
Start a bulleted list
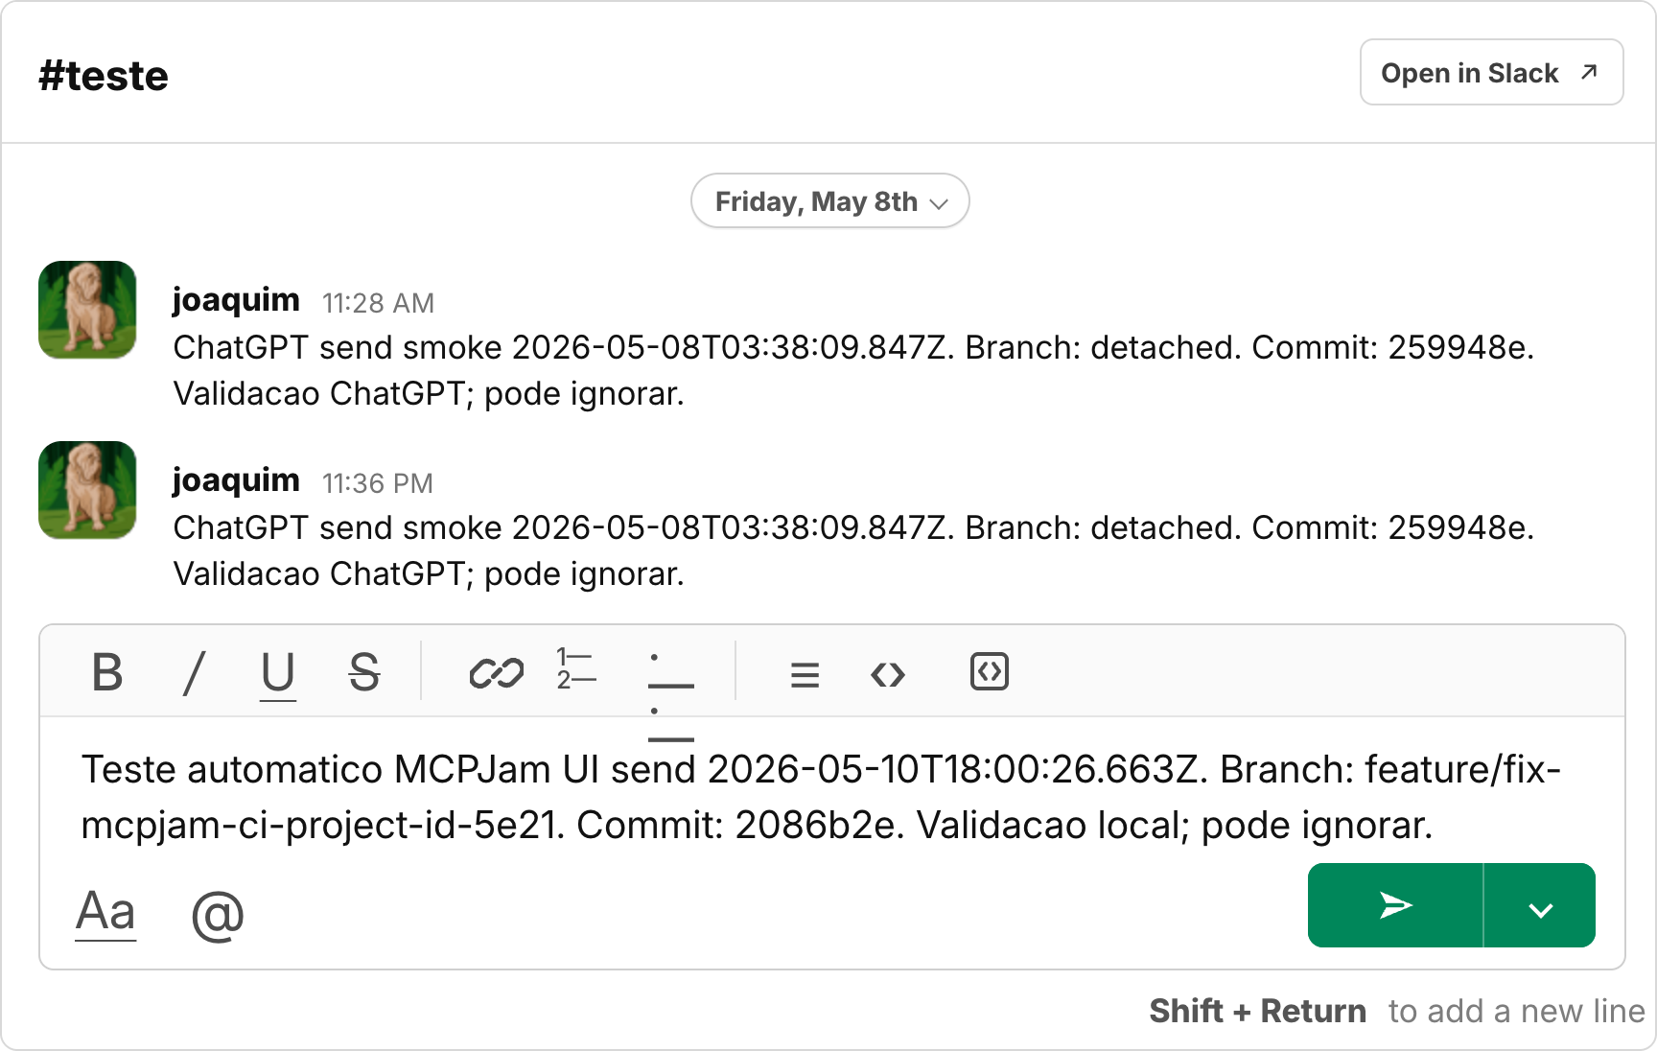click(670, 697)
